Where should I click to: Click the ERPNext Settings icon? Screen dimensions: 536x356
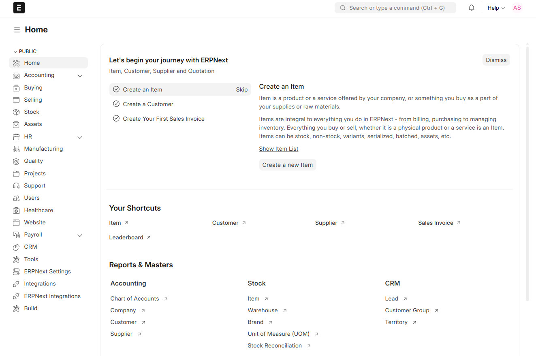pyautogui.click(x=16, y=272)
